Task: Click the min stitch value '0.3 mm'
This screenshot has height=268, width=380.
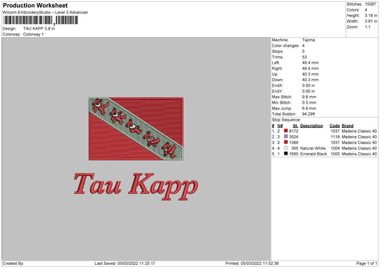Action: coord(309,102)
